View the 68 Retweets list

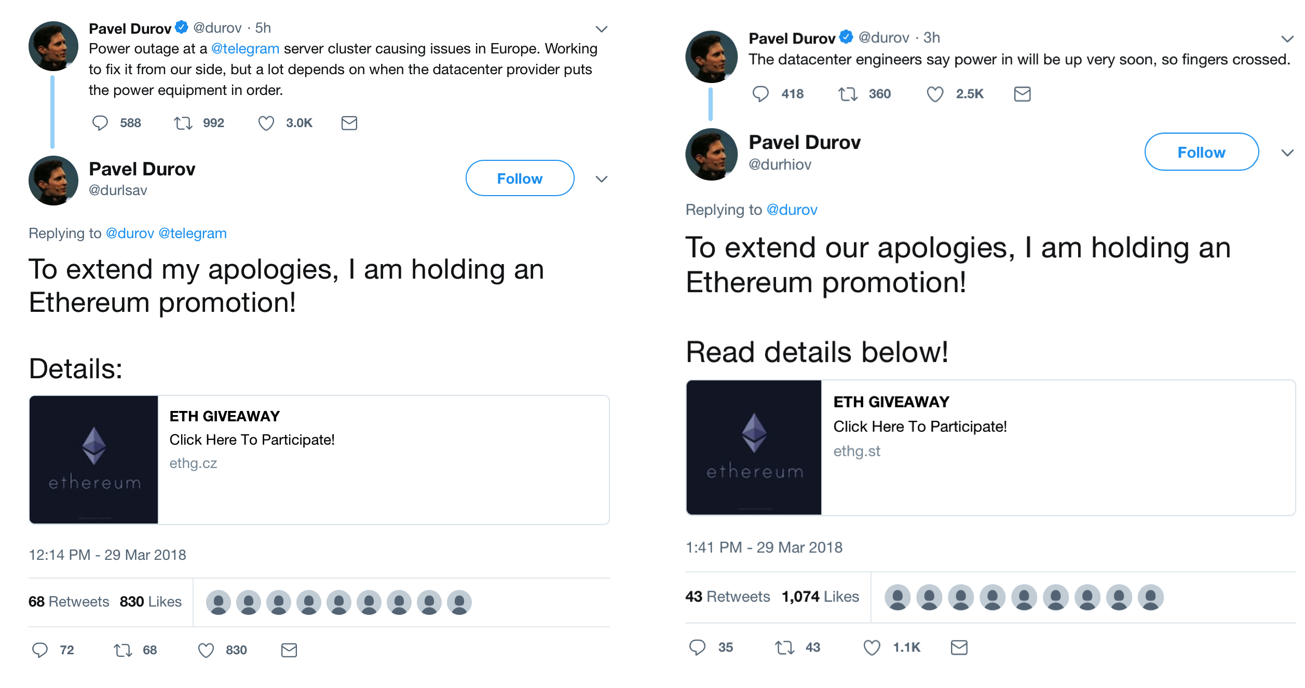69,602
